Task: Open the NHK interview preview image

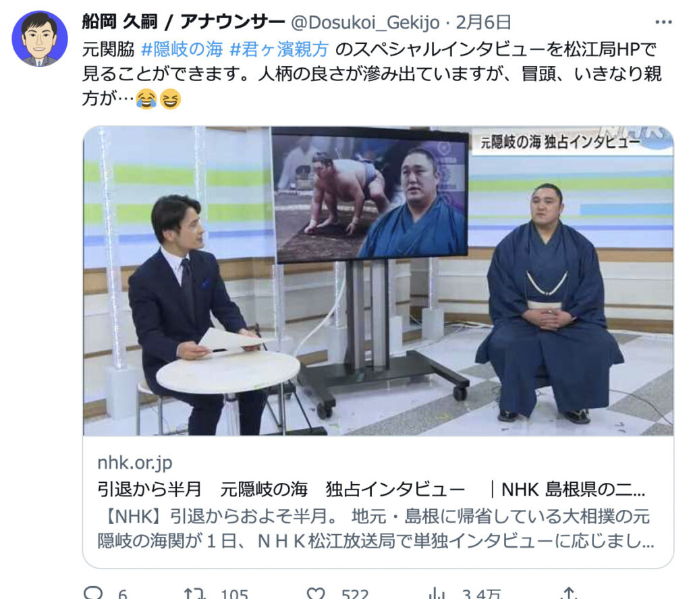Action: (378, 281)
